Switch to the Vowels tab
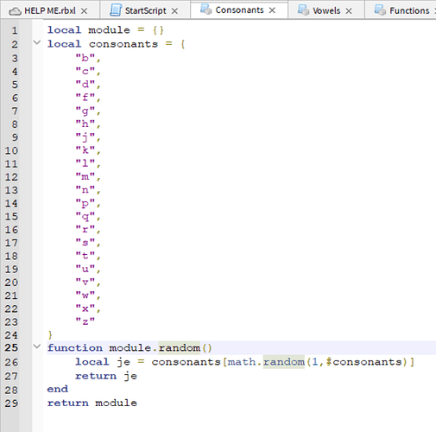The width and height of the screenshot is (436, 432). pyautogui.click(x=326, y=10)
